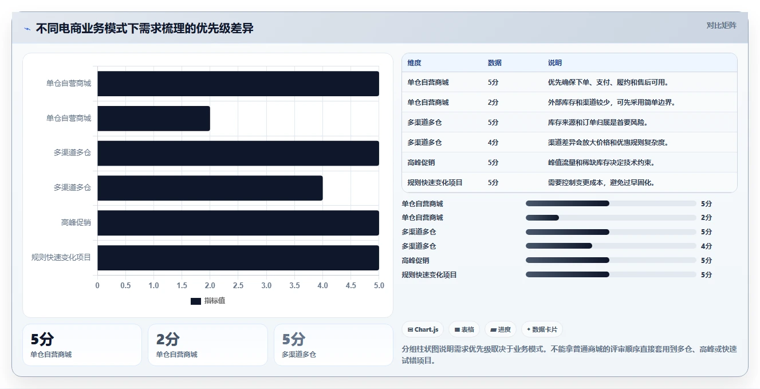Click the 4分 value beside the progress bars

coord(706,246)
